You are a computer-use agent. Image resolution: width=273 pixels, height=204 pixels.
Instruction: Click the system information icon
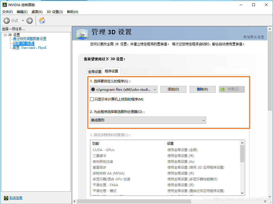[x=6, y=198]
